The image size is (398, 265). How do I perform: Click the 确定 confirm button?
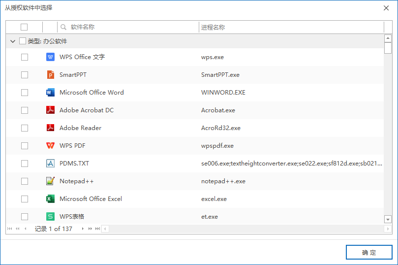coord(369,252)
